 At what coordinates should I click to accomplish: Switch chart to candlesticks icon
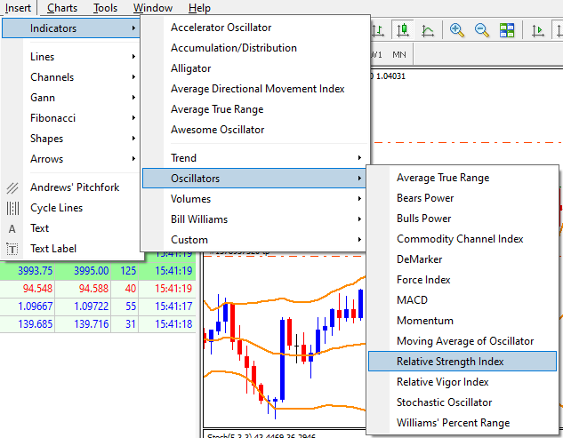pyautogui.click(x=403, y=30)
